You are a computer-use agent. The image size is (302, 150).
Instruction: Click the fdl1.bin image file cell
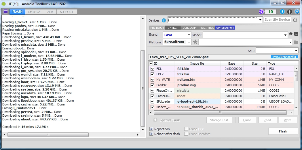[x=197, y=69]
